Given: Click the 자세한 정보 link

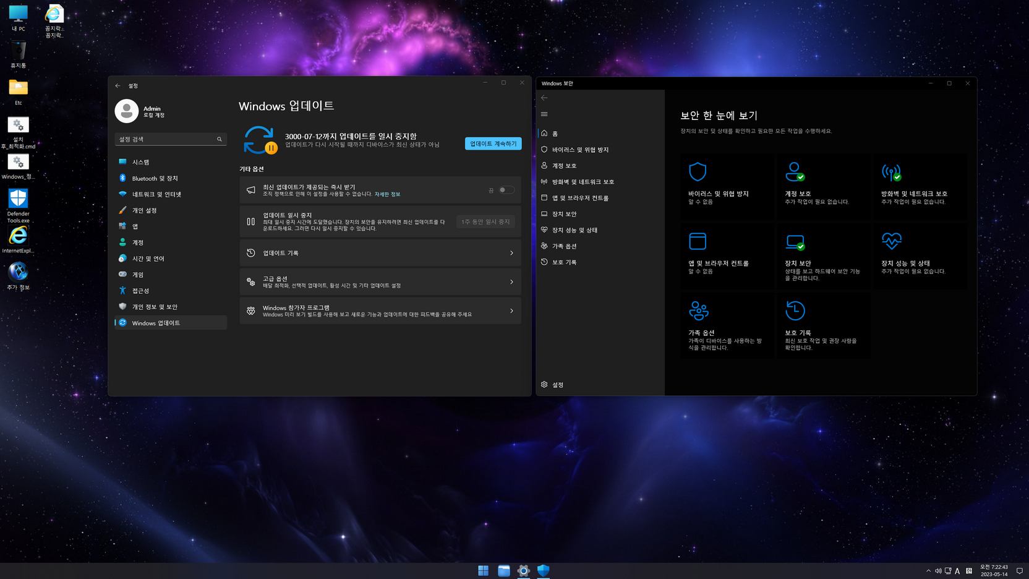Looking at the screenshot, I should [x=387, y=194].
